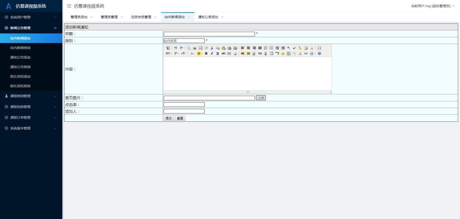
Task: Click the redo arrow in editor toolbar
Action: (x=181, y=48)
